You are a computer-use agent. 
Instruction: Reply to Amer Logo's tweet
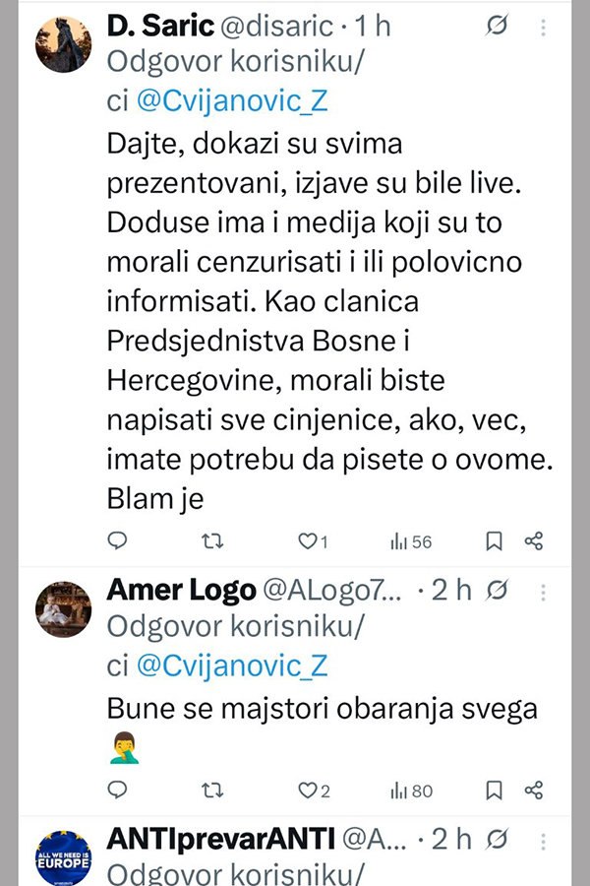117,790
